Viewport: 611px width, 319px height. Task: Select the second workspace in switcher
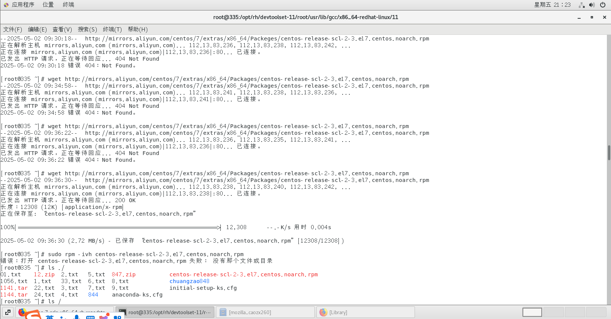point(554,312)
